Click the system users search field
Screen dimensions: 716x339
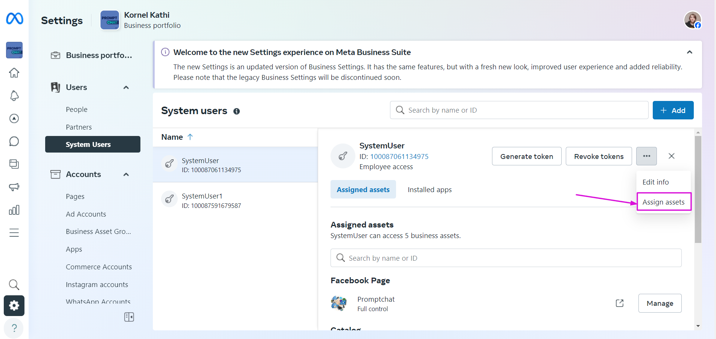pos(519,110)
